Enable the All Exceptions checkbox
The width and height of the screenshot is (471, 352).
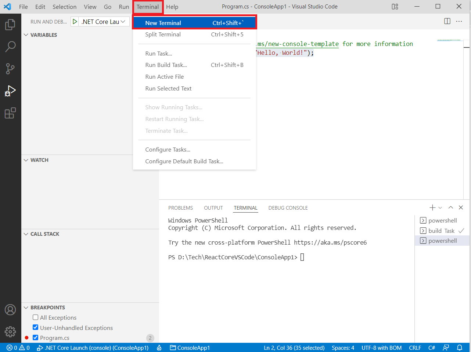click(x=35, y=317)
